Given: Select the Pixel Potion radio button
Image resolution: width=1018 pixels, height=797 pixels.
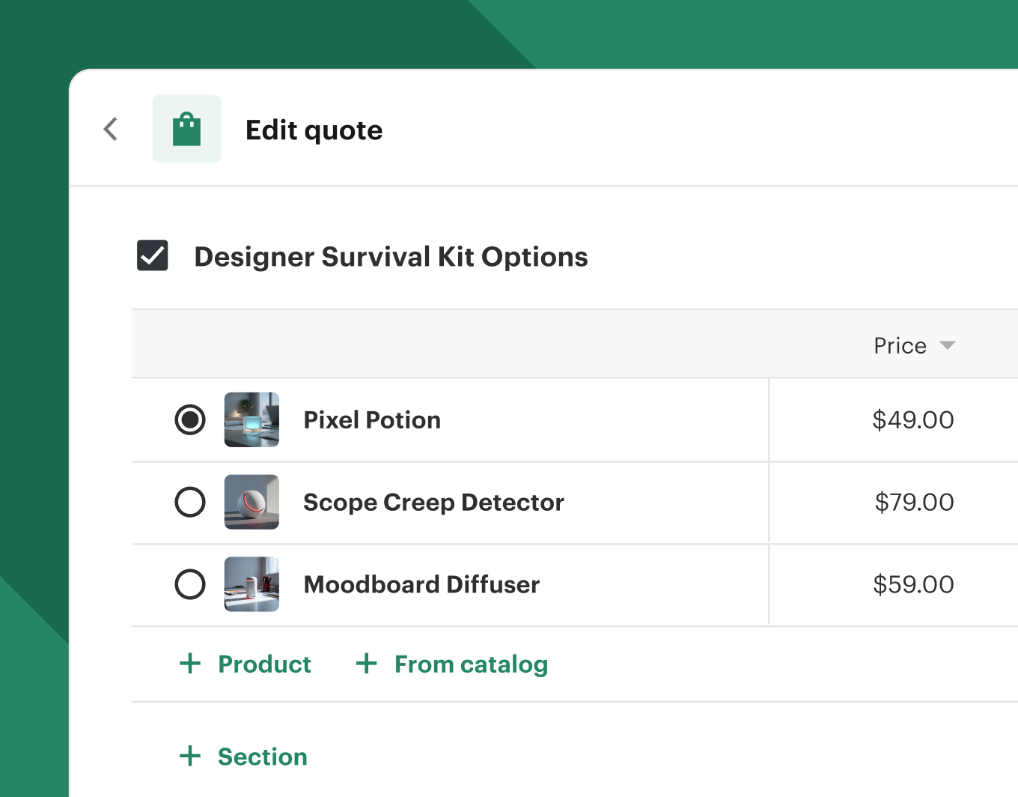Looking at the screenshot, I should [x=190, y=419].
